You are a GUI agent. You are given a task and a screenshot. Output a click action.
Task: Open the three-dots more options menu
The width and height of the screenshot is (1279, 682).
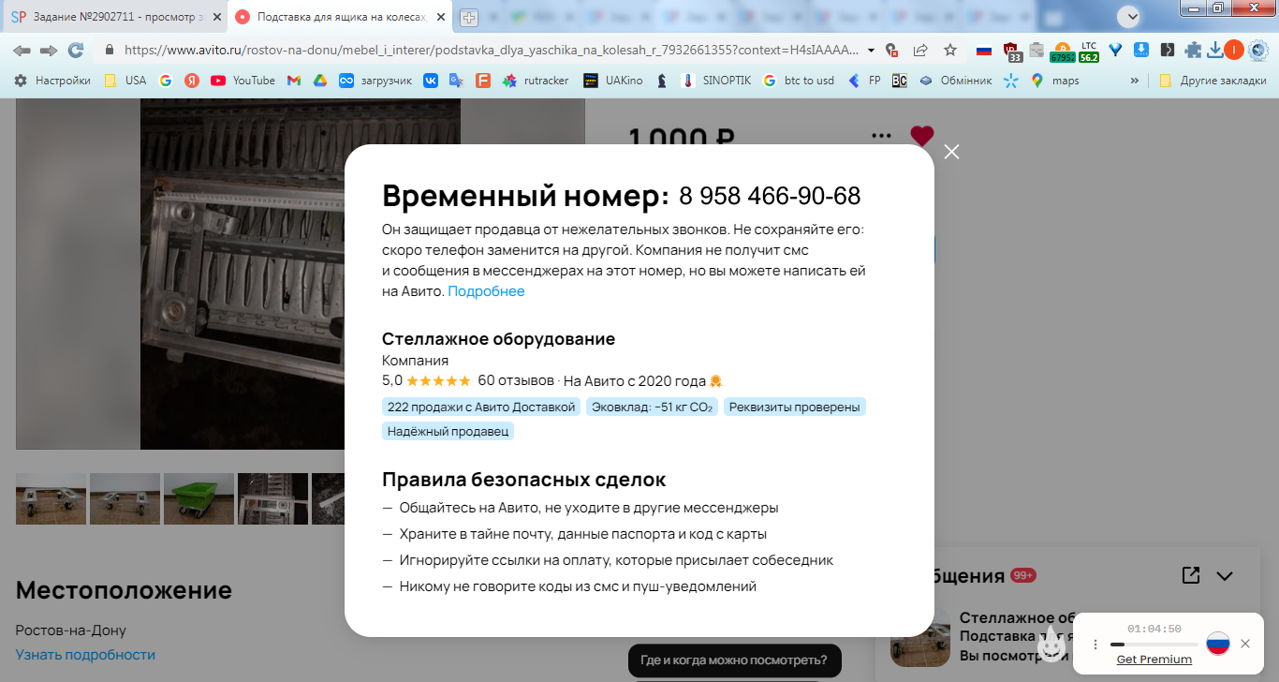pyautogui.click(x=881, y=136)
